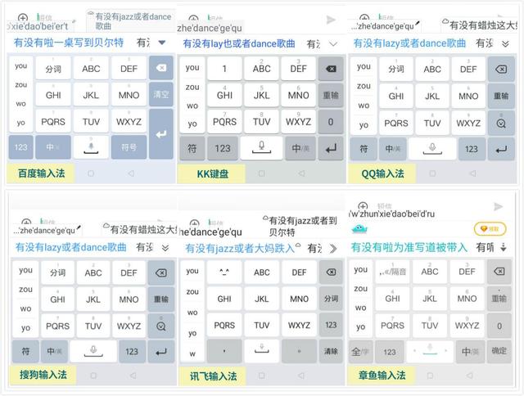The height and width of the screenshot is (396, 524).
Task: Switch to 123 number mode on iFlytek keyboard
Action: (331, 325)
